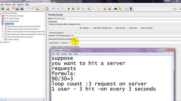181x101 pixels.
Task: Click the scissors Cut icon
Action: point(37,9)
